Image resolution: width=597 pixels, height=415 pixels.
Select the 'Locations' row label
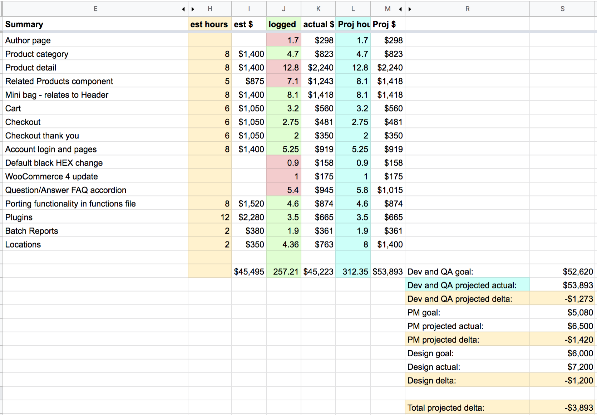click(x=95, y=244)
